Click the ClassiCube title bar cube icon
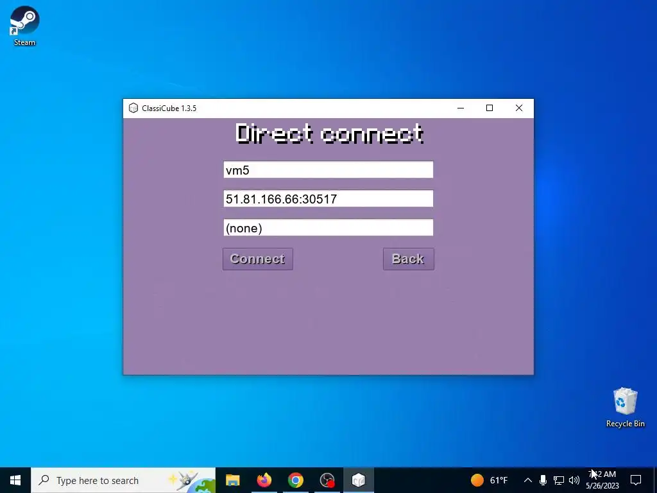Screen dimensions: 657x493 tap(133, 108)
